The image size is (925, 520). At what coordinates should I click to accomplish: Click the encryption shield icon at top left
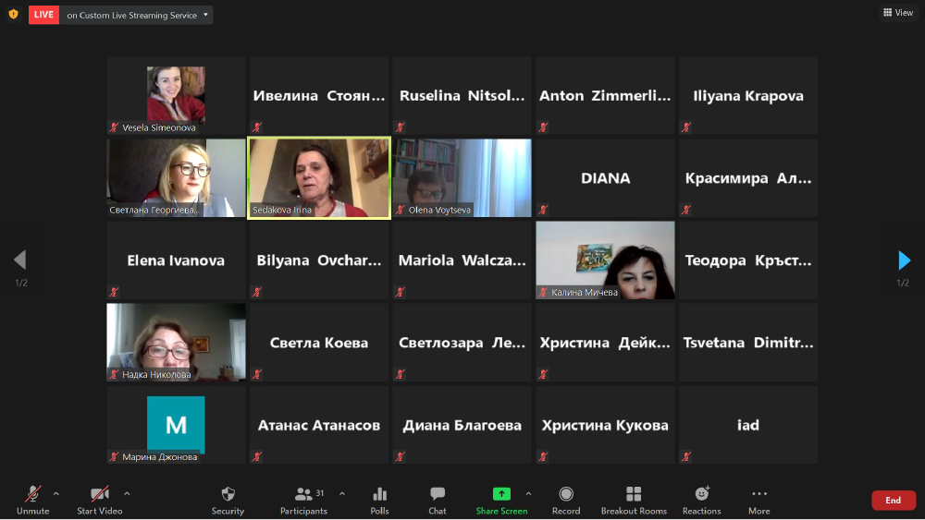[x=13, y=14]
